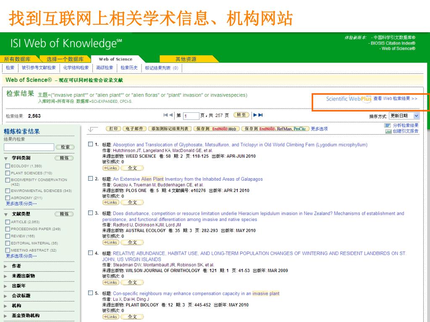Click 精炼 button for 学科类别
The image size is (430, 322).
64,158
